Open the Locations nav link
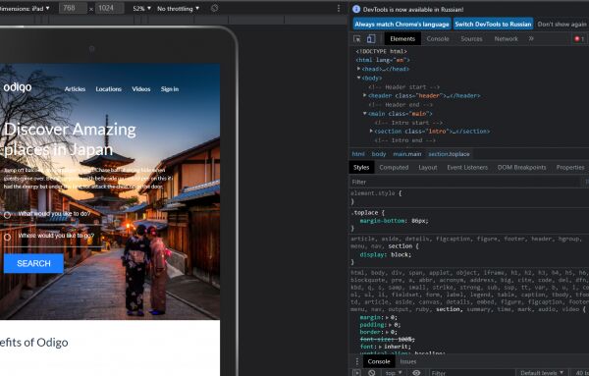This screenshot has width=589, height=376. pyautogui.click(x=108, y=89)
